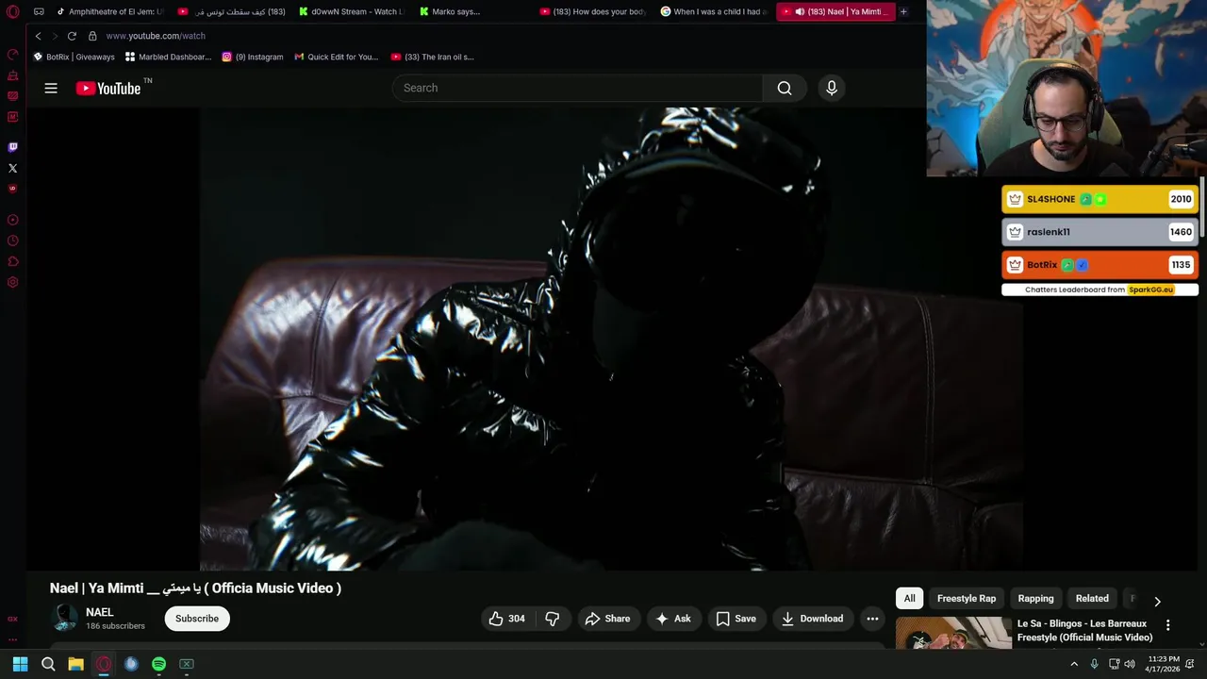Select the Related filter chip

[1092, 599]
